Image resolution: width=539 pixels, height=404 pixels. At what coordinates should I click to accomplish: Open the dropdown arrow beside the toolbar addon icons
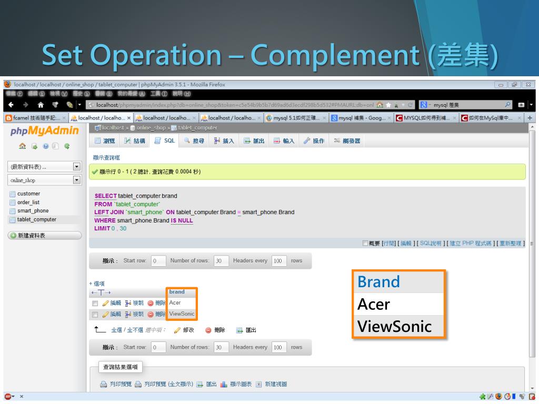coord(80,105)
